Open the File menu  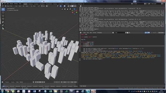point(5,4)
